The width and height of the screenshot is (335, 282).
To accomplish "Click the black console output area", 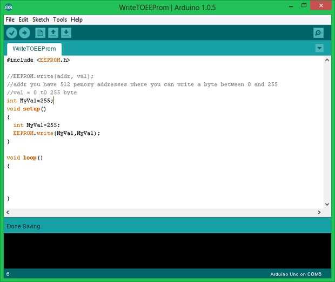I will click(x=167, y=251).
